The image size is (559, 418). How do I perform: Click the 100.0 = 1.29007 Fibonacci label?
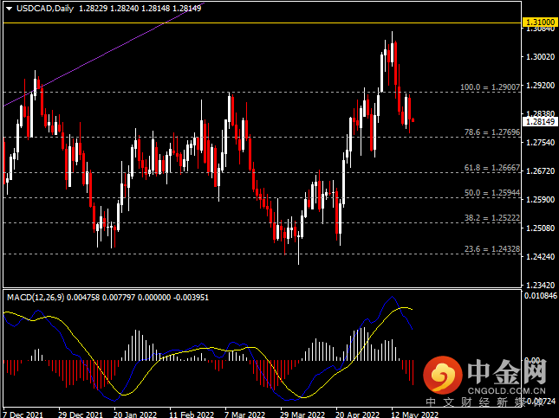tap(489, 88)
